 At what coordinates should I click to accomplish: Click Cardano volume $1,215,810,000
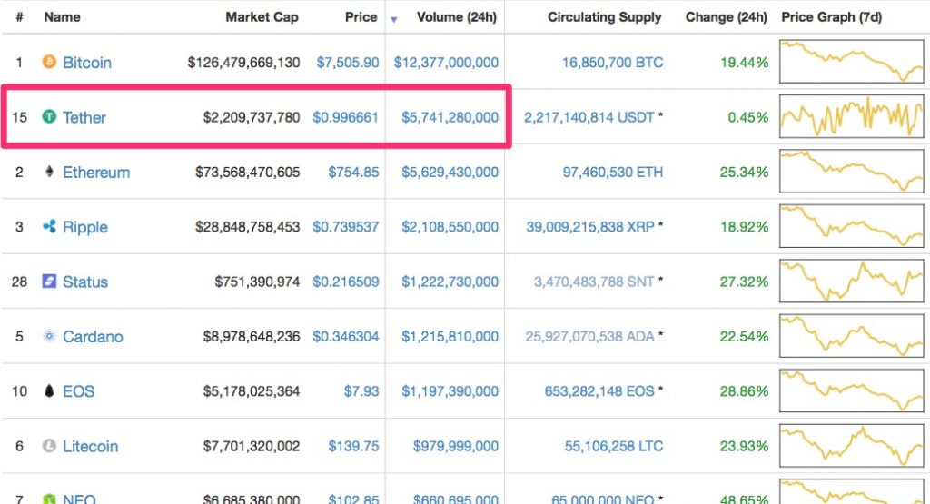(x=450, y=337)
